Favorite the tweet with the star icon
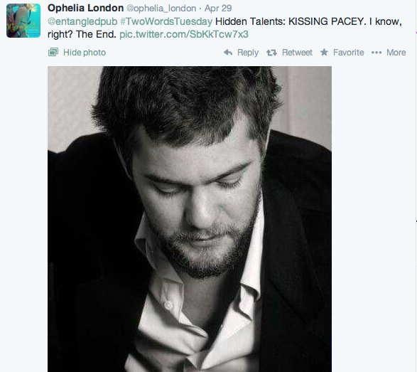Screen dimensions: 417x372 point(324,52)
